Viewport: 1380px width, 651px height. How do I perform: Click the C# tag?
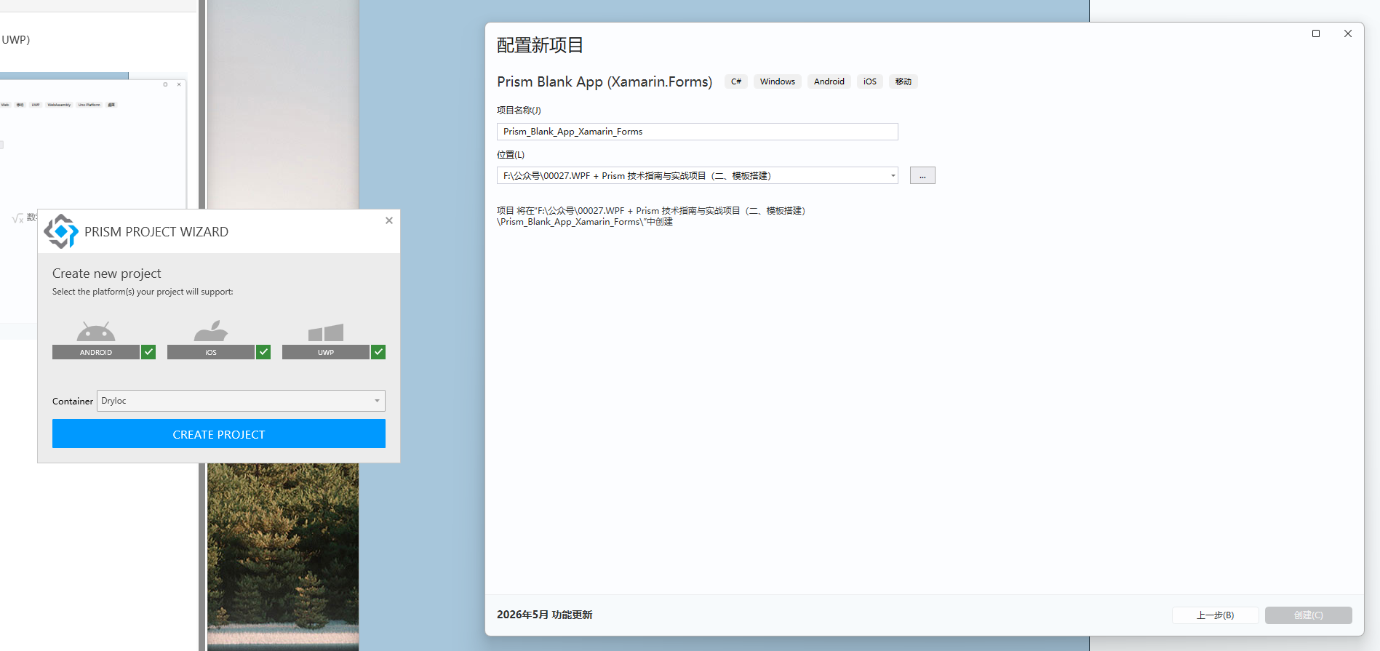(x=736, y=81)
